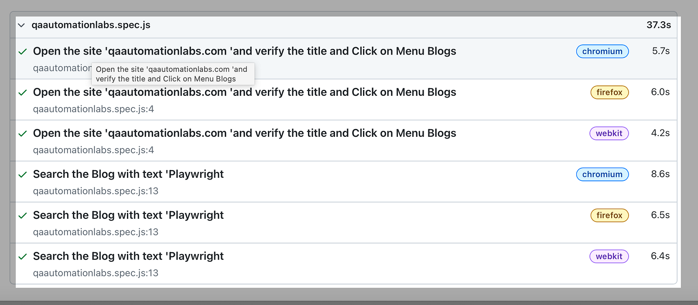
Task: Open the chromium 'Open the site' test title
Action: pyautogui.click(x=244, y=51)
